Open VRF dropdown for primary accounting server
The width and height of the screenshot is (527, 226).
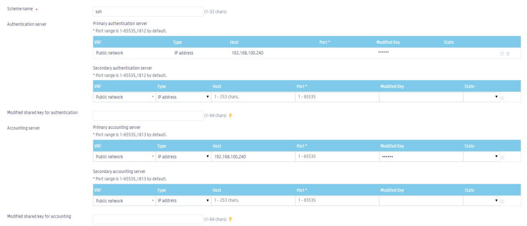[x=124, y=156]
